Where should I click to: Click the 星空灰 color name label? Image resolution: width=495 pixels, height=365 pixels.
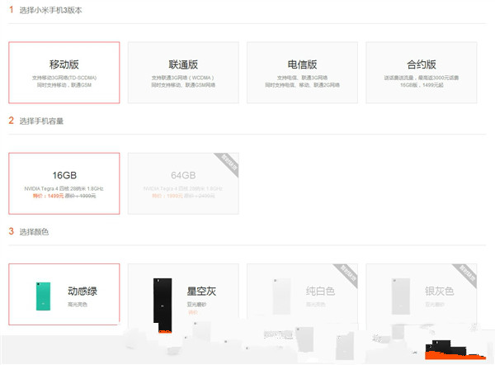click(201, 291)
